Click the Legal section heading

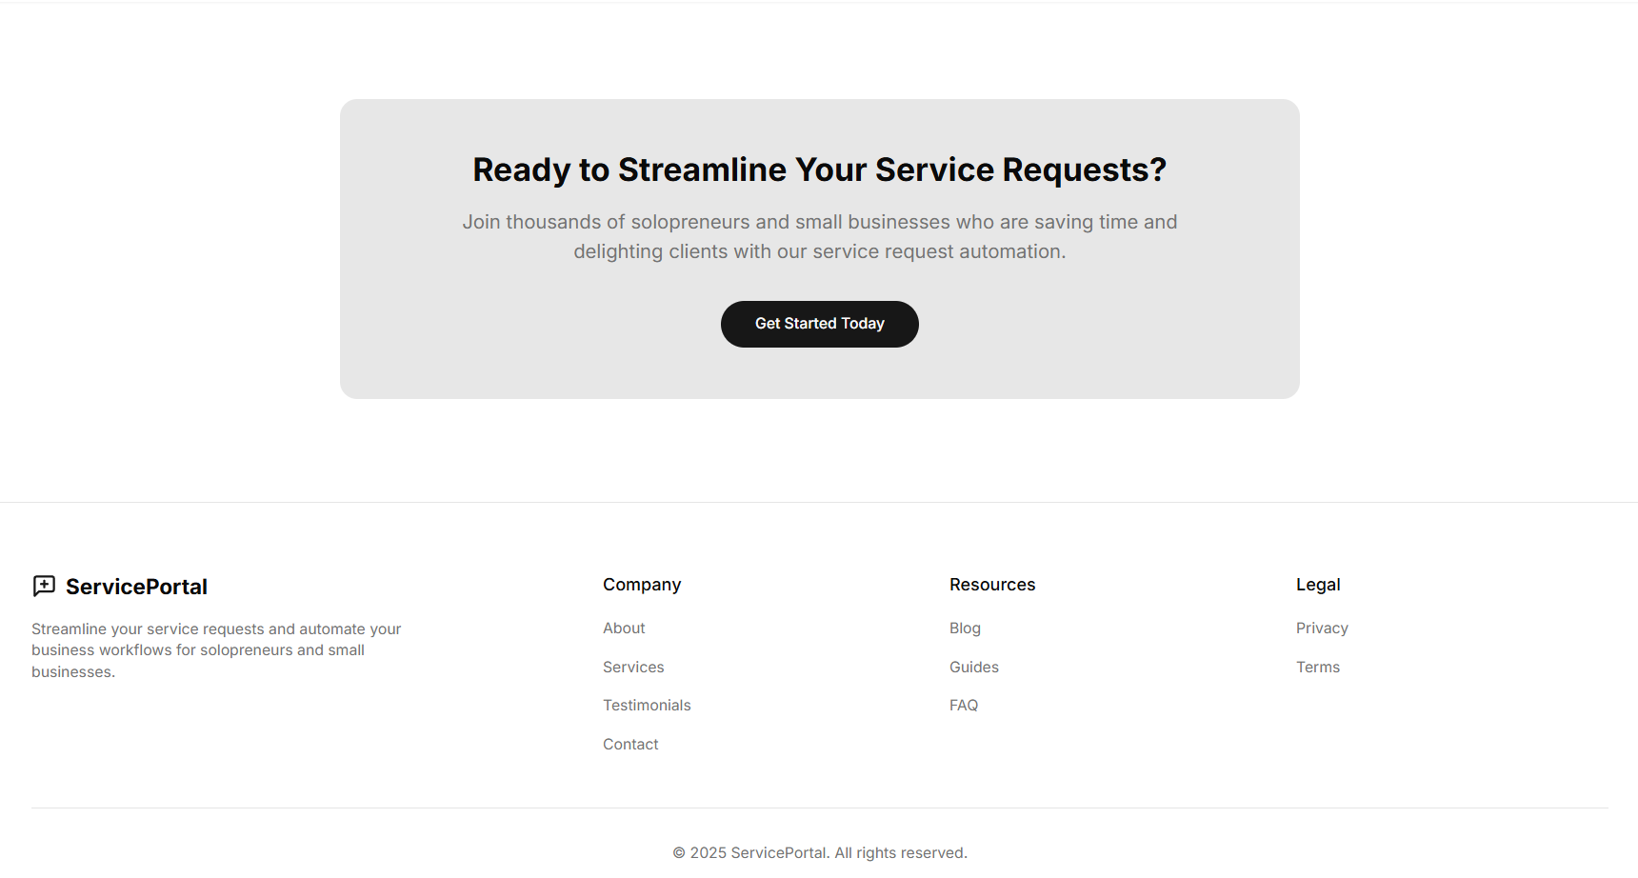click(1318, 584)
